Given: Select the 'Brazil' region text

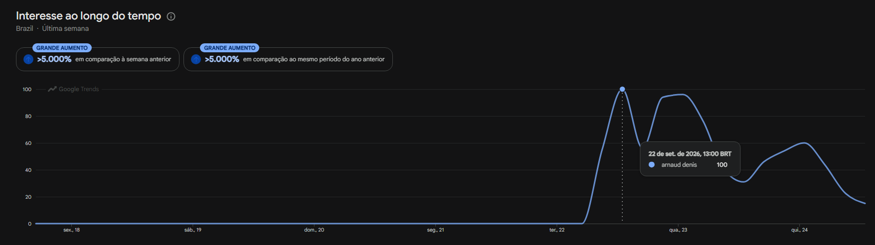Looking at the screenshot, I should [x=24, y=28].
